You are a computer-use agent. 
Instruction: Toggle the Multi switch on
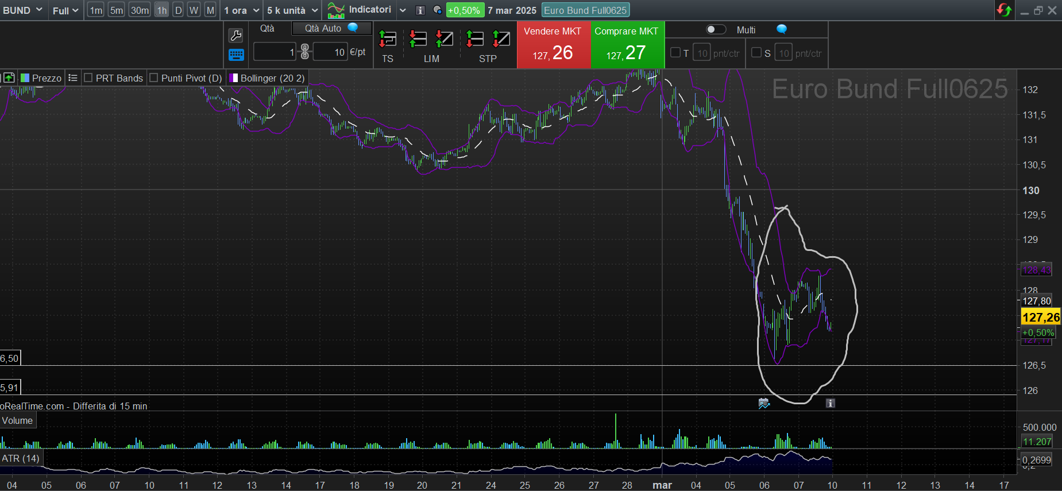(x=716, y=29)
